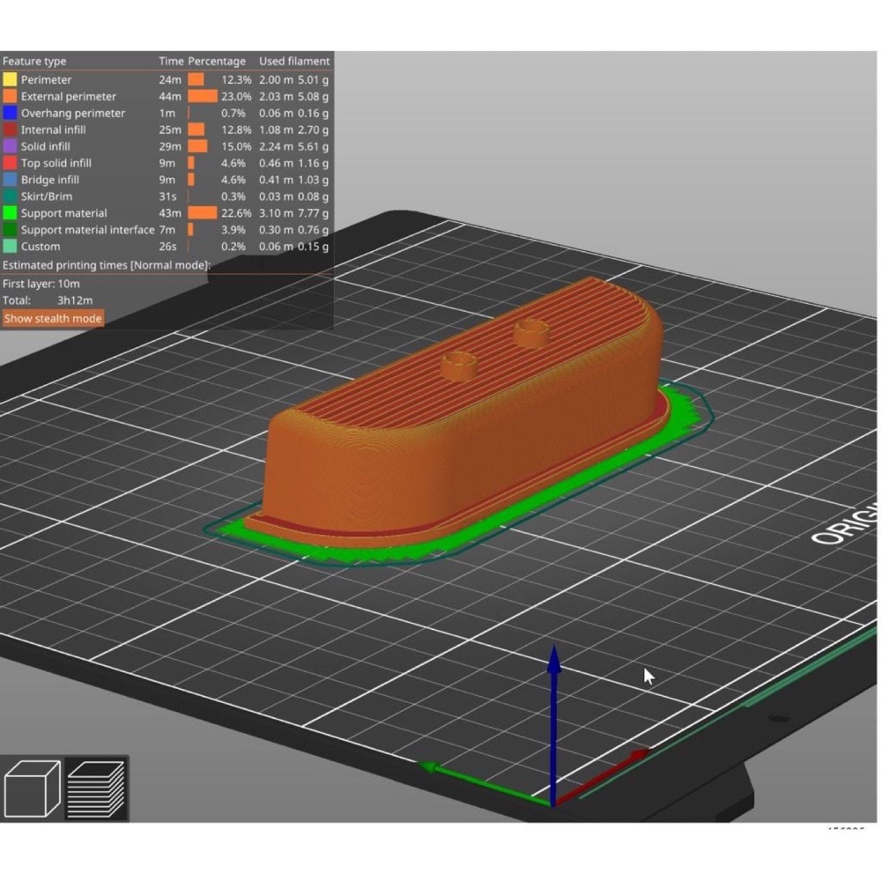Select the Top solid infill label
Image resolution: width=881 pixels, height=881 pixels.
coord(56,163)
